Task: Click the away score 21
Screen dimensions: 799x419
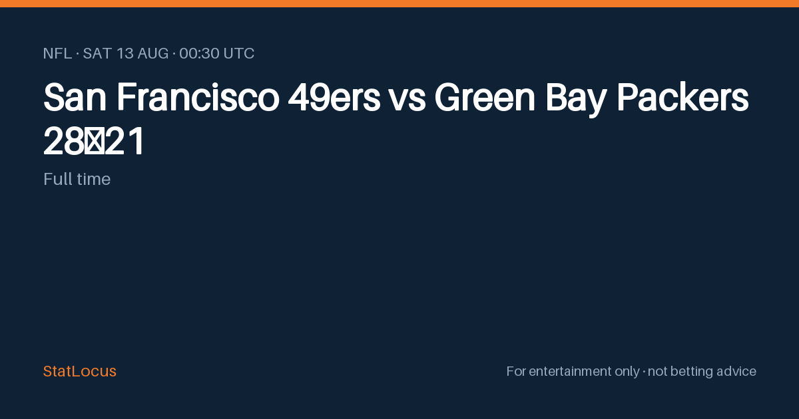Action: click(x=125, y=142)
